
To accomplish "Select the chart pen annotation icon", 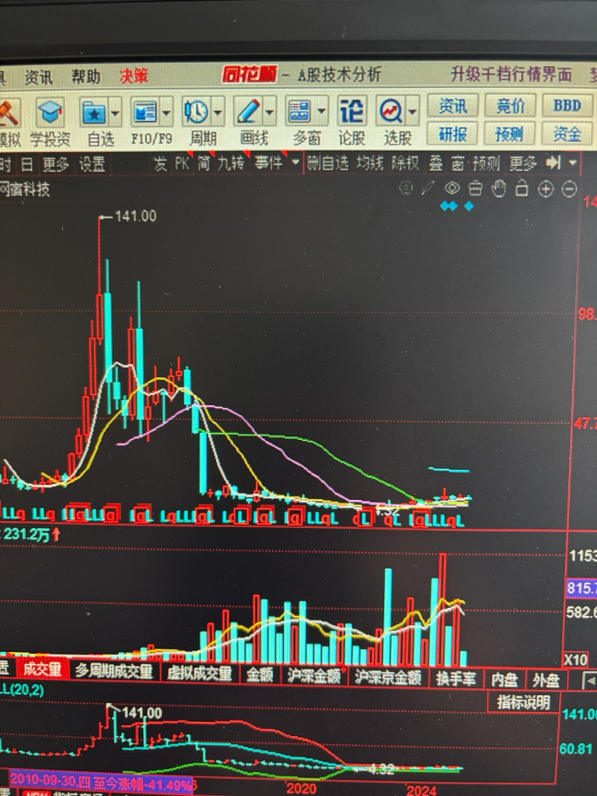I will click(428, 189).
